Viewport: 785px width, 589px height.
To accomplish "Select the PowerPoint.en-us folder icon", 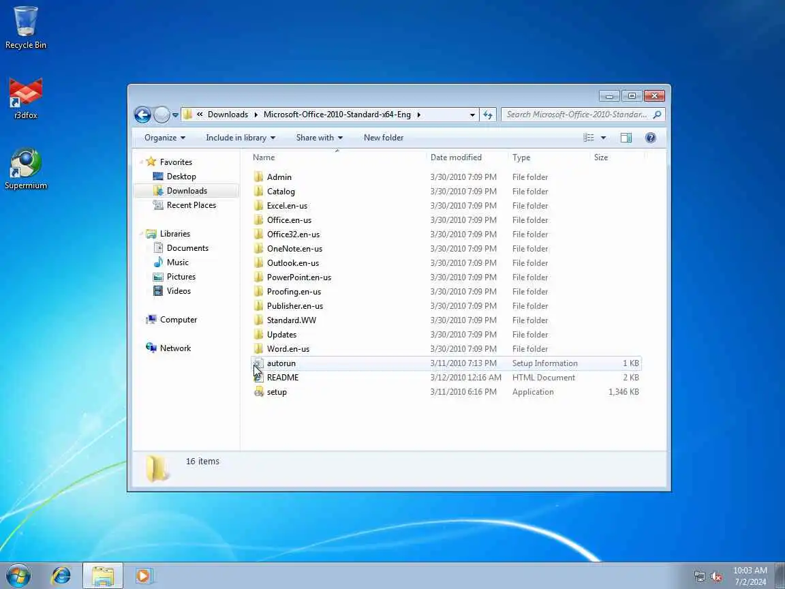I will tap(258, 277).
